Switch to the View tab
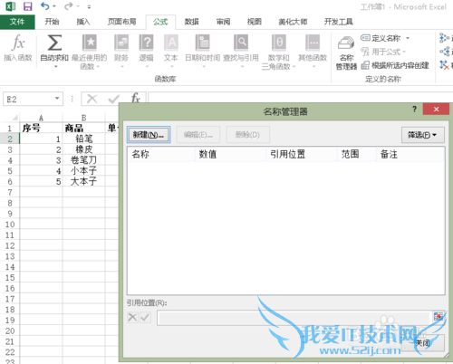 pos(255,22)
